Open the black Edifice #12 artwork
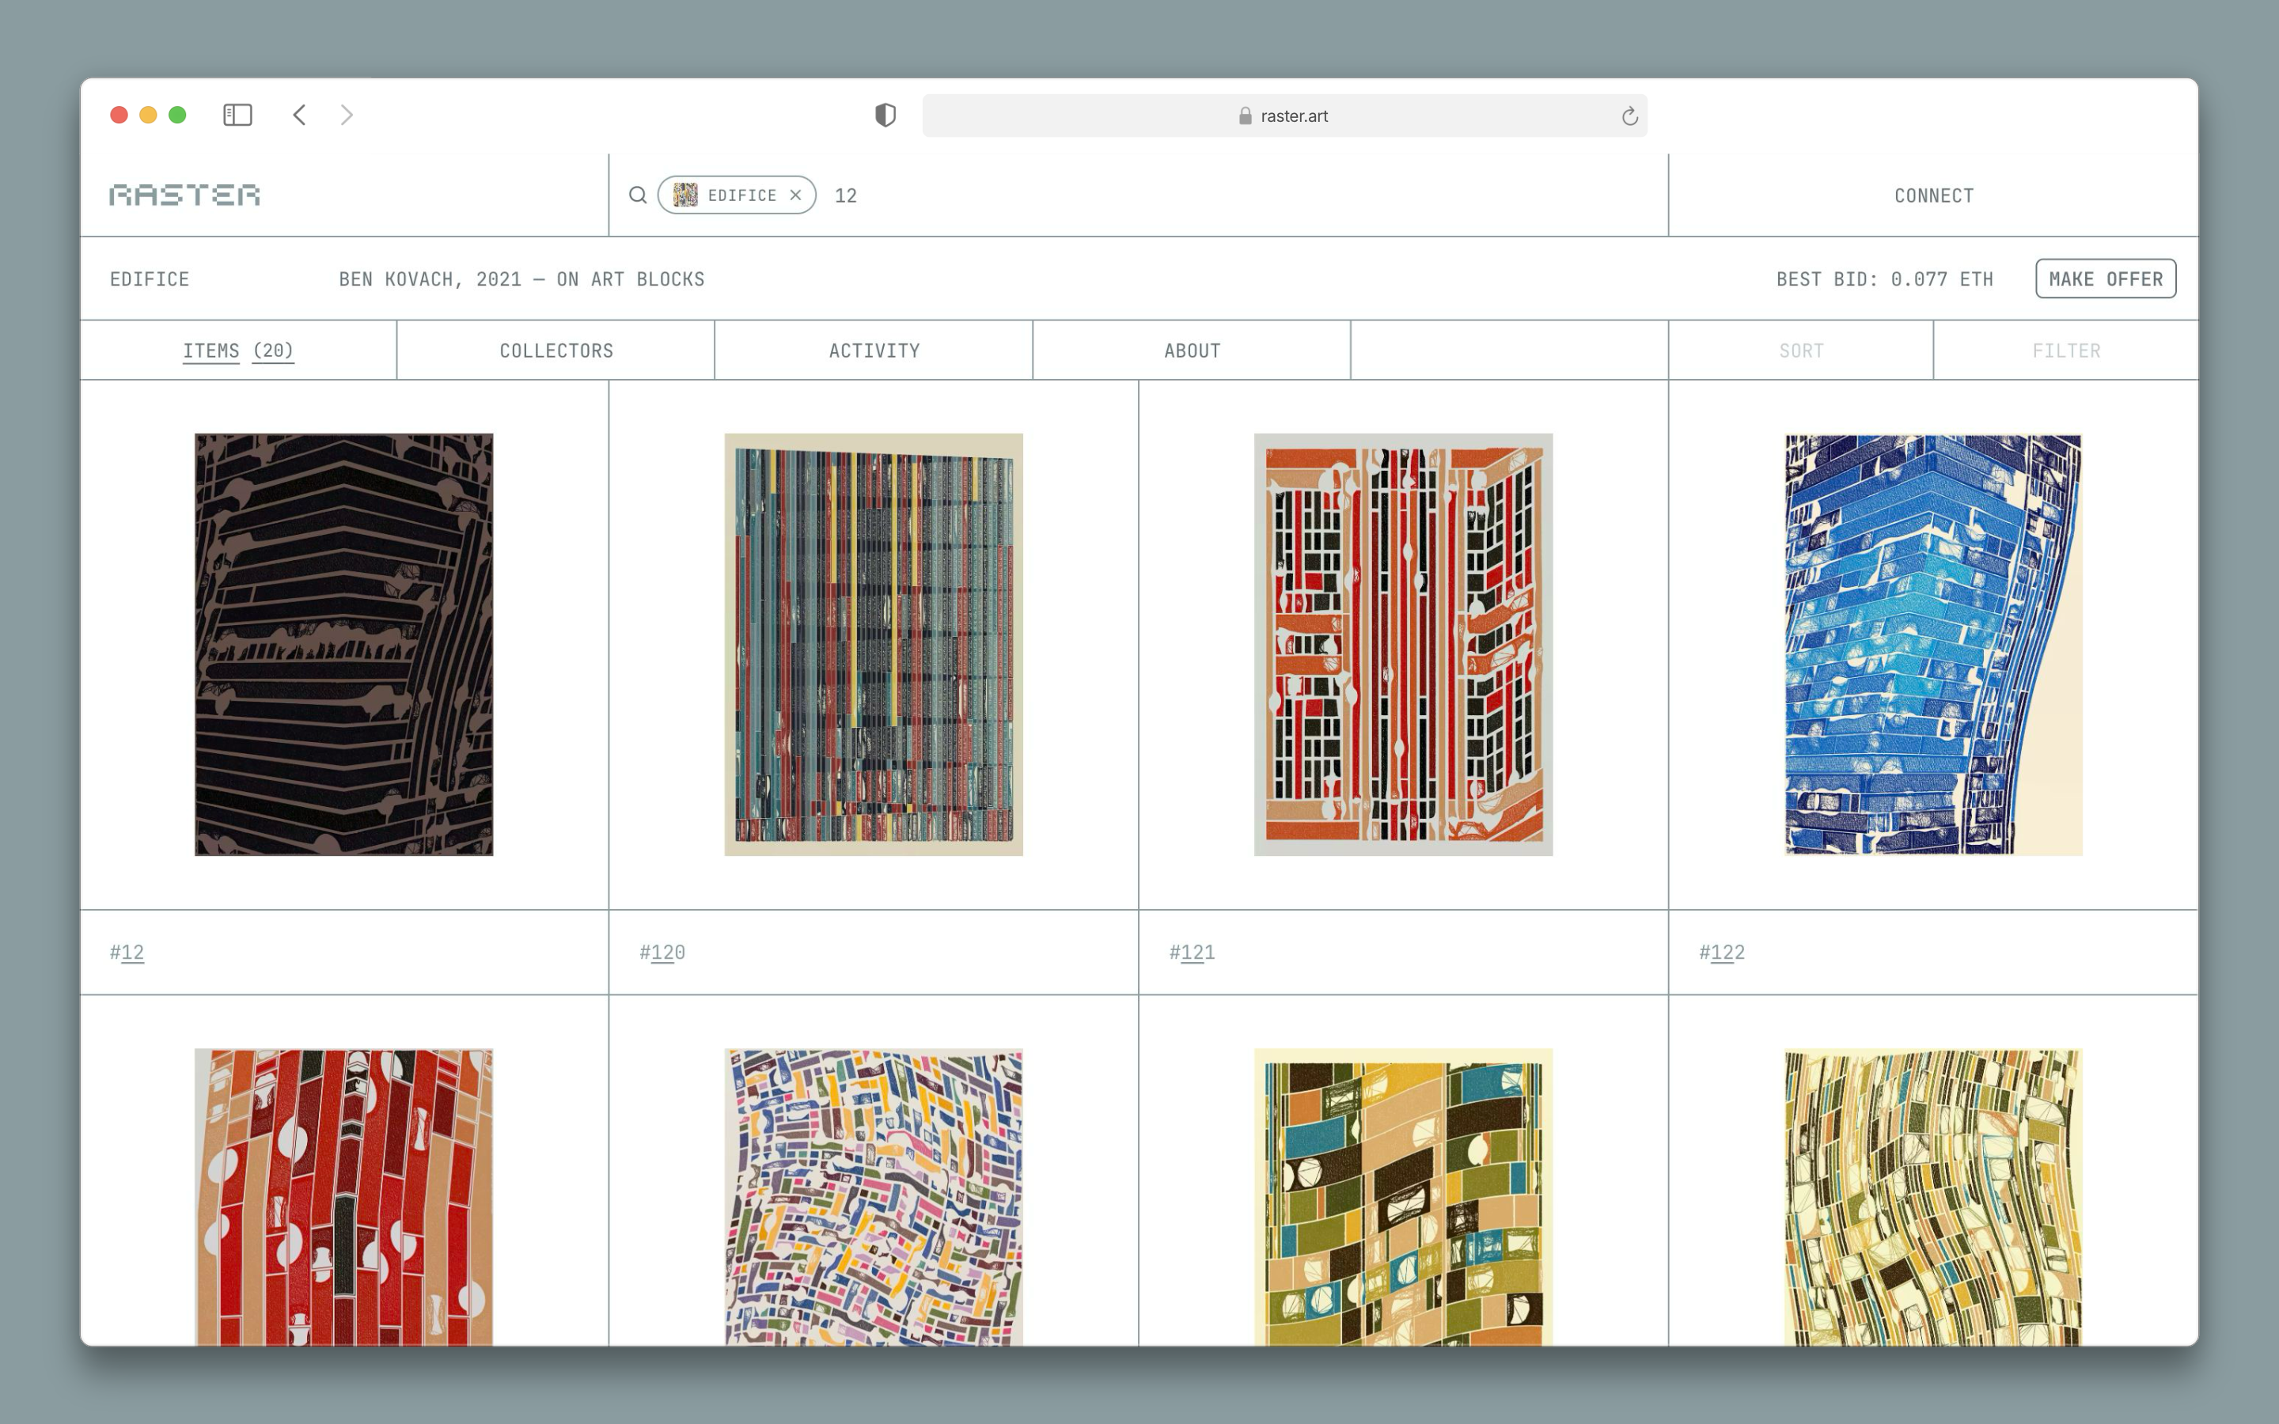This screenshot has width=2279, height=1424. 343,644
